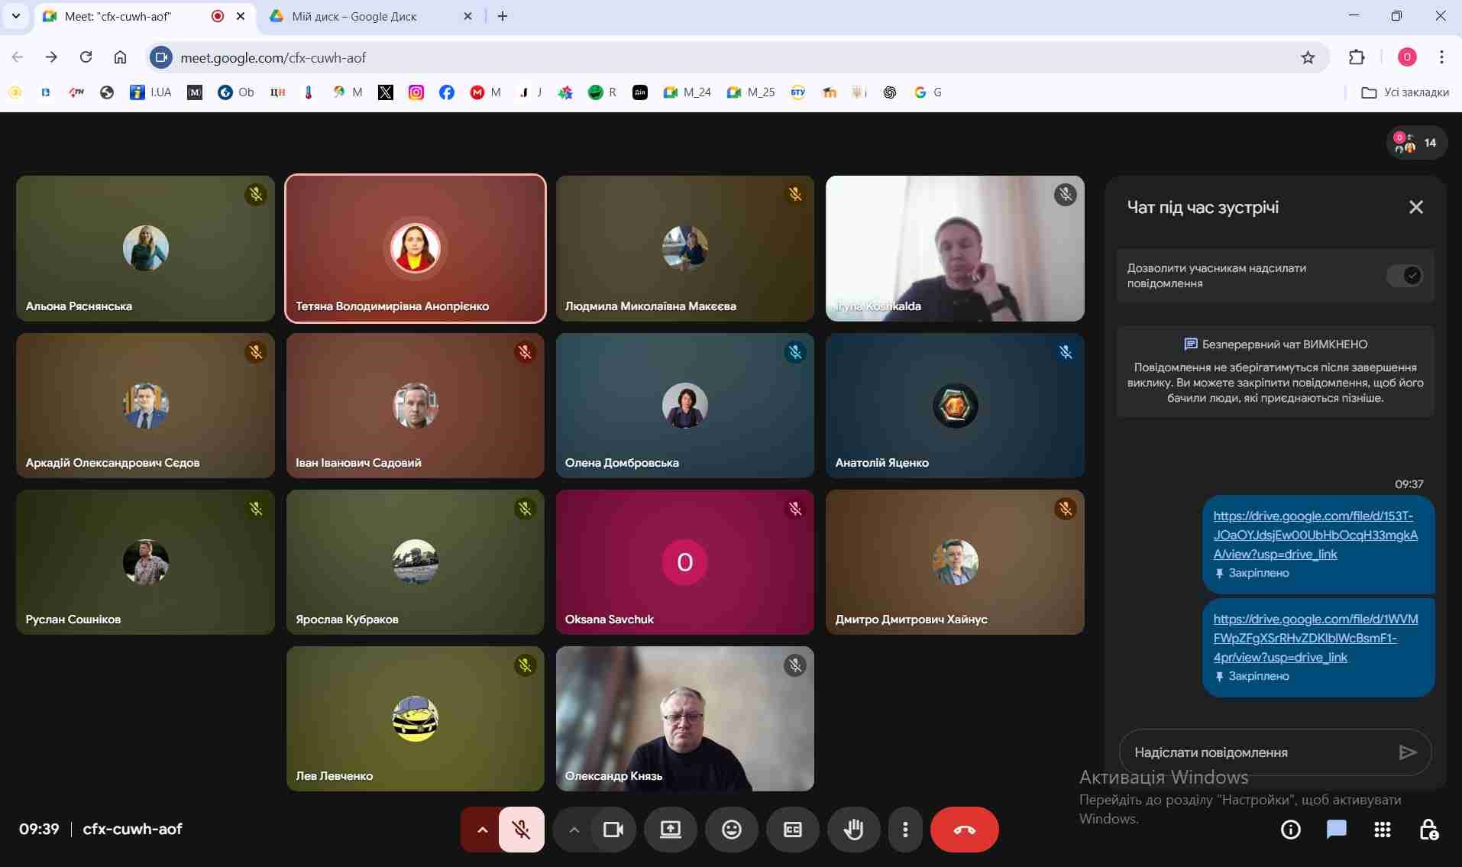The image size is (1462, 867).
Task: Open the first pinned Drive link
Action: click(x=1315, y=535)
